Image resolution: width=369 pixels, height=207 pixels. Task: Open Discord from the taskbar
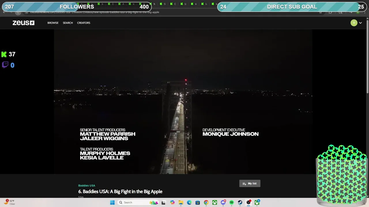223,202
